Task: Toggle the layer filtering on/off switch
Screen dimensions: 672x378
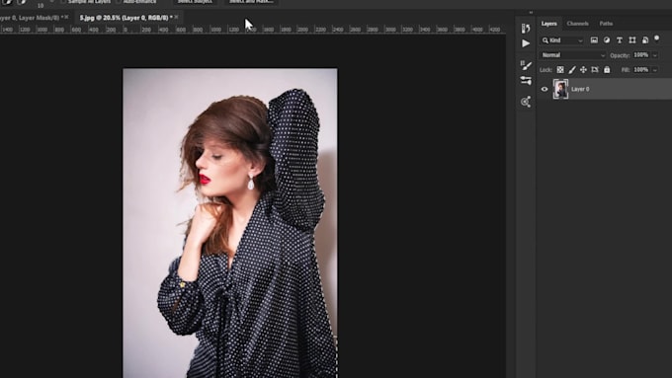Action: click(656, 38)
